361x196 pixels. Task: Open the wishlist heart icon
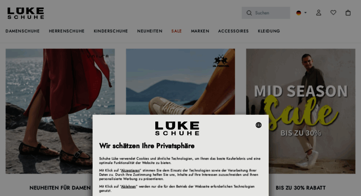pyautogui.click(x=334, y=13)
